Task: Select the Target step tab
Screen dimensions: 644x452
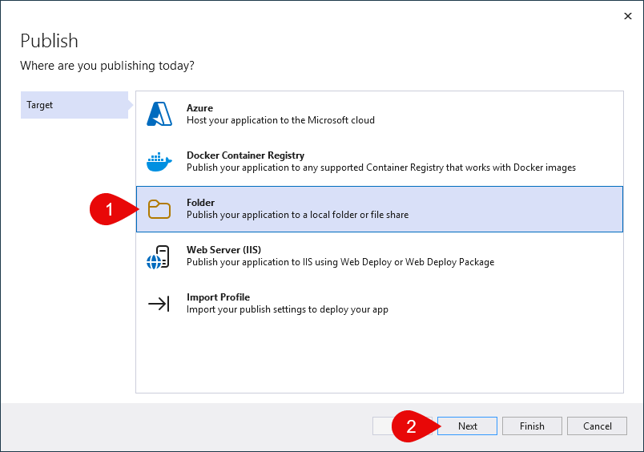Action: [x=72, y=105]
